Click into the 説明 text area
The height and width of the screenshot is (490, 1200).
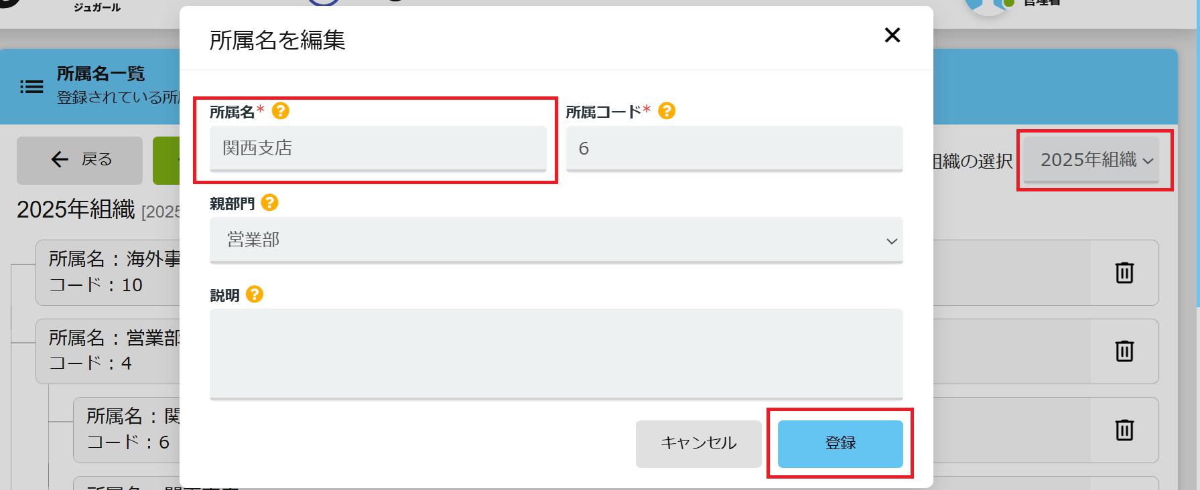click(x=556, y=354)
